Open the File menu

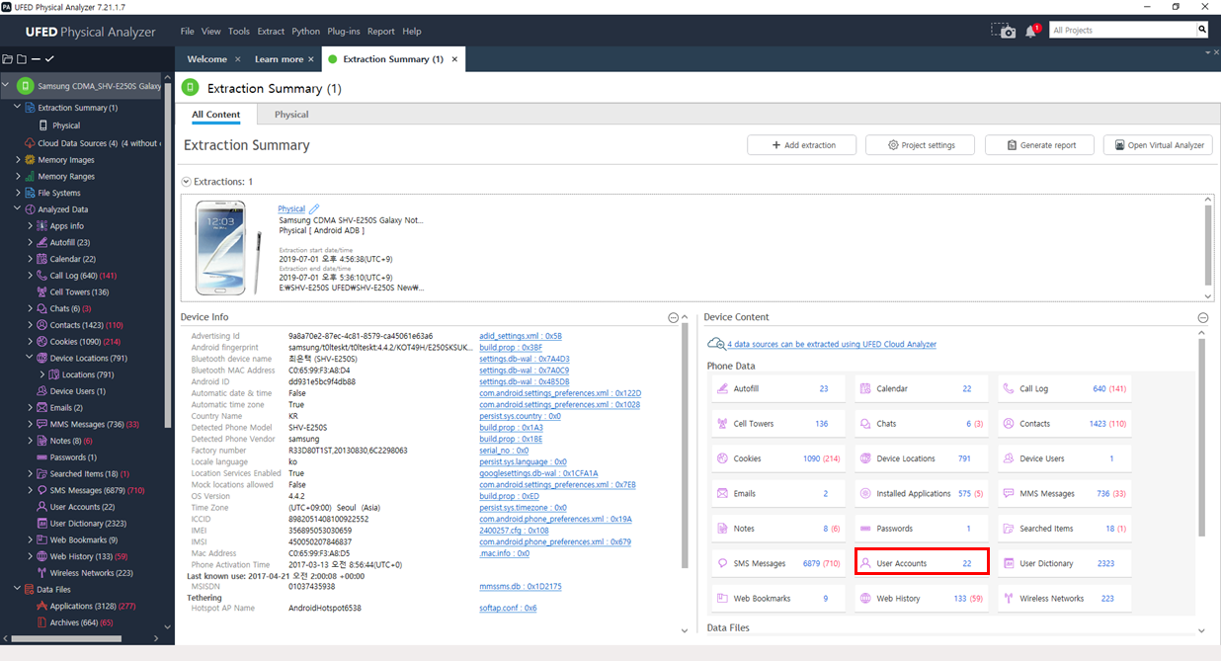188,32
